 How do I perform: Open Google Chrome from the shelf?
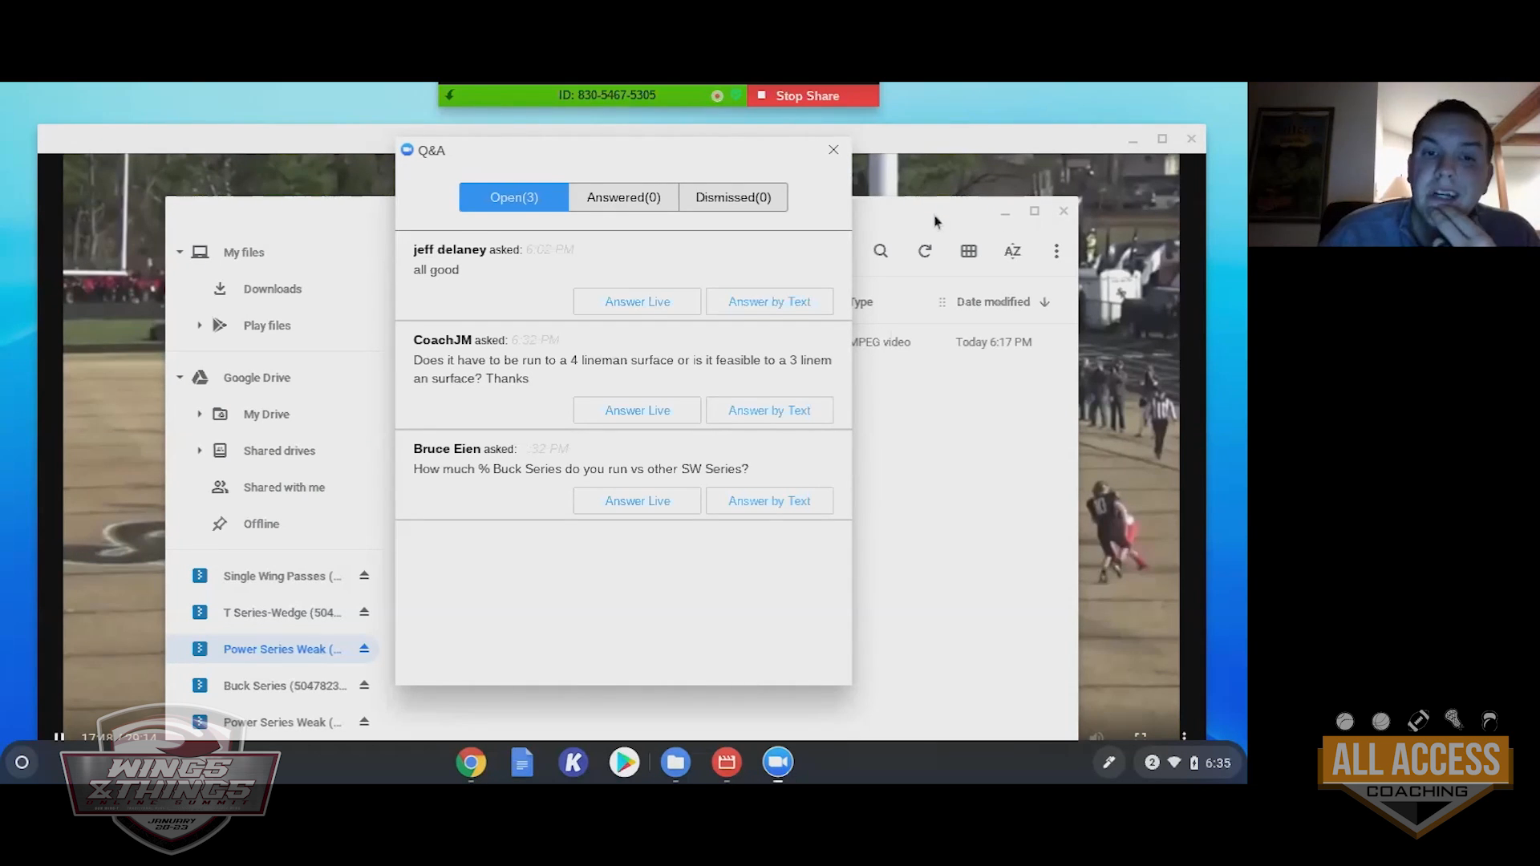point(471,763)
